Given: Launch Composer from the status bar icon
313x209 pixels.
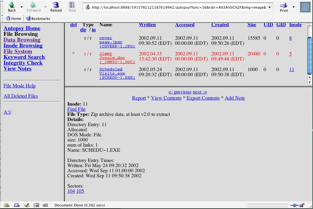Looking at the screenshot, I should point(26,205).
